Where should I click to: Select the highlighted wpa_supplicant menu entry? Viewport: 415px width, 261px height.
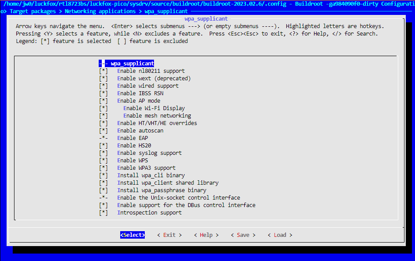pos(126,64)
